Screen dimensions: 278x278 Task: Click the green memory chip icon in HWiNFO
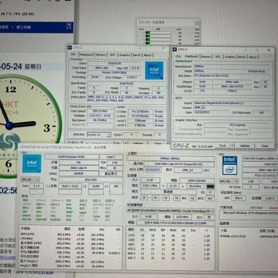click(210, 186)
